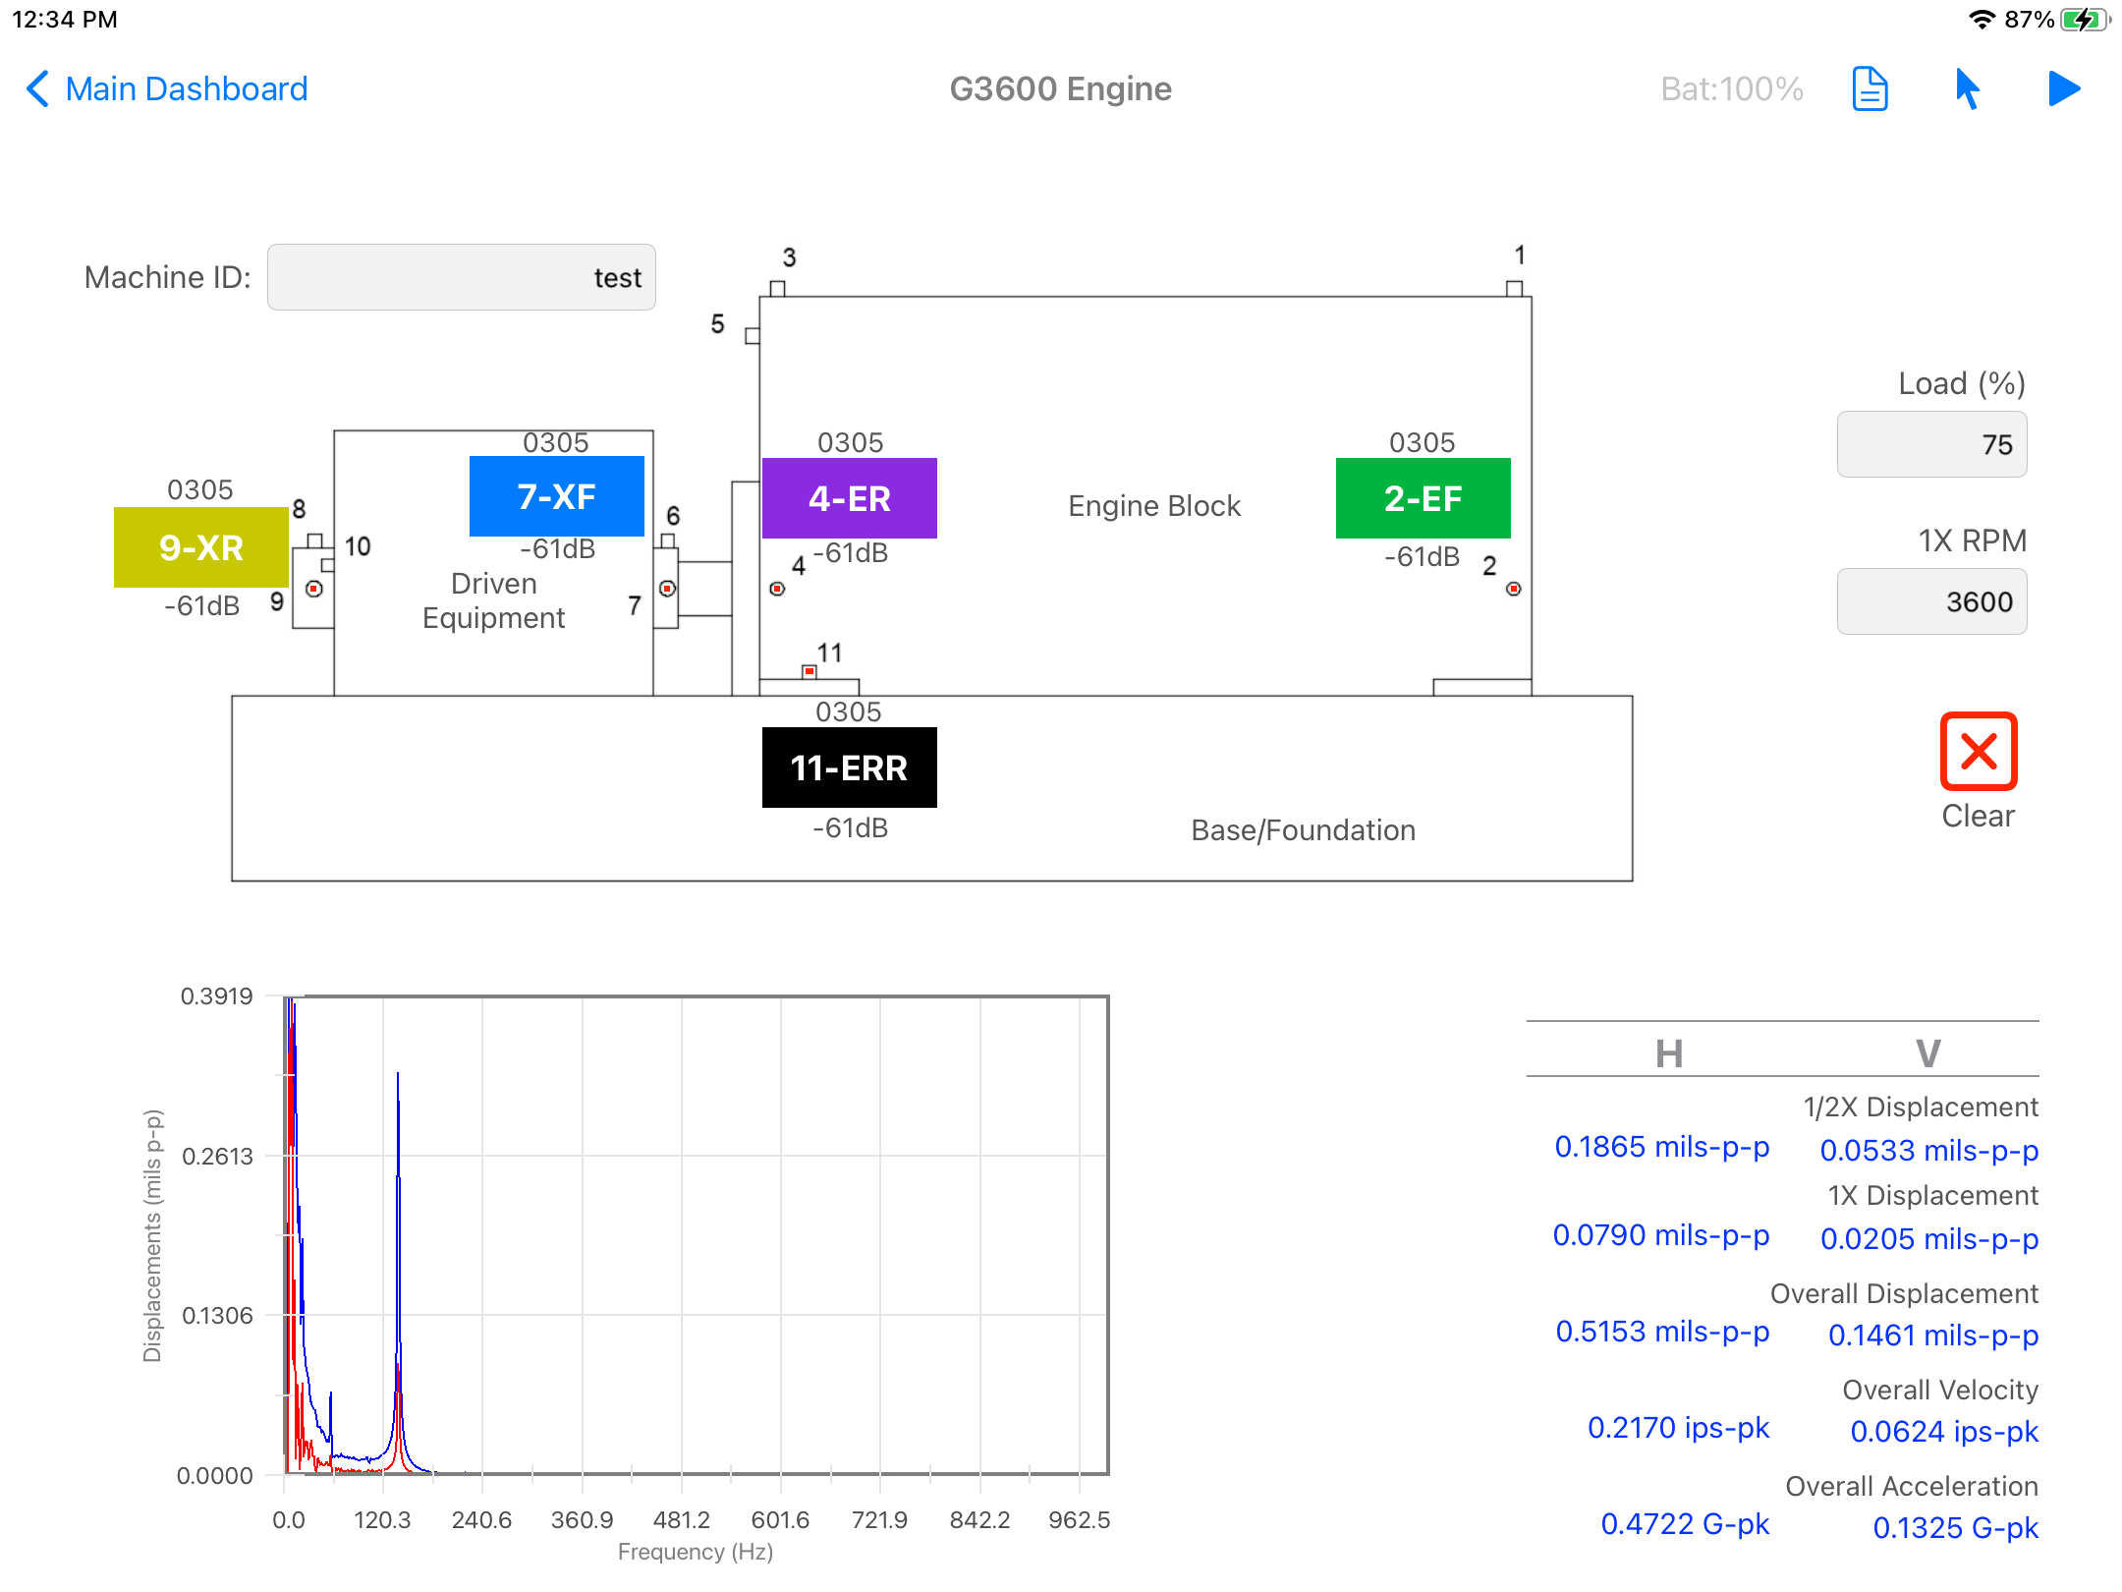
Task: Tap 0.0624 ips-pk overall velocity value
Action: point(1944,1432)
